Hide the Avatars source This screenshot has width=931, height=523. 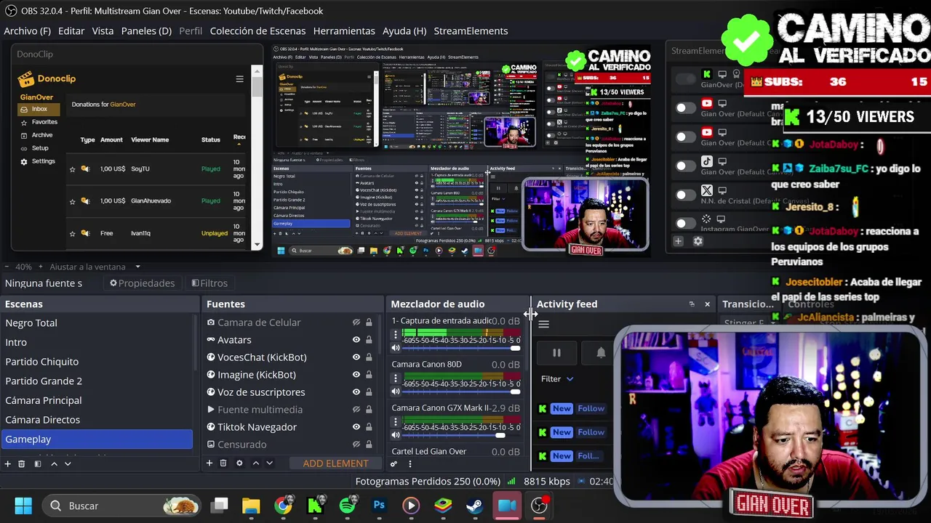(x=356, y=340)
